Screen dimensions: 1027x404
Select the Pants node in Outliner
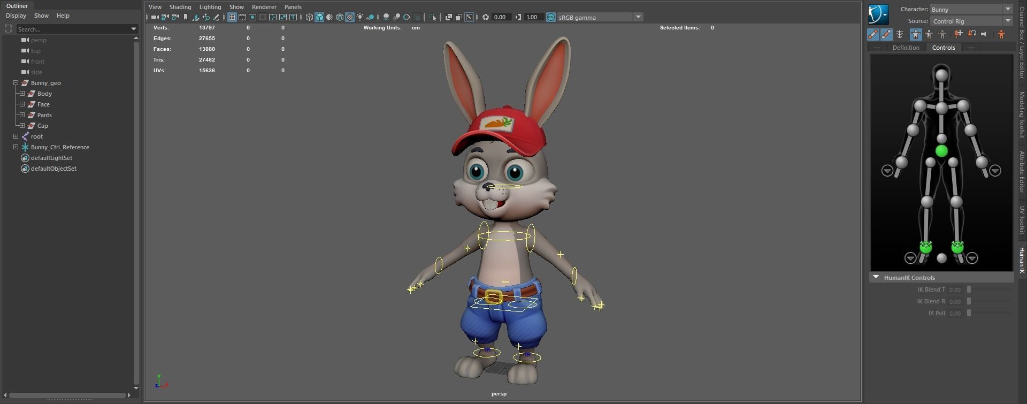44,115
